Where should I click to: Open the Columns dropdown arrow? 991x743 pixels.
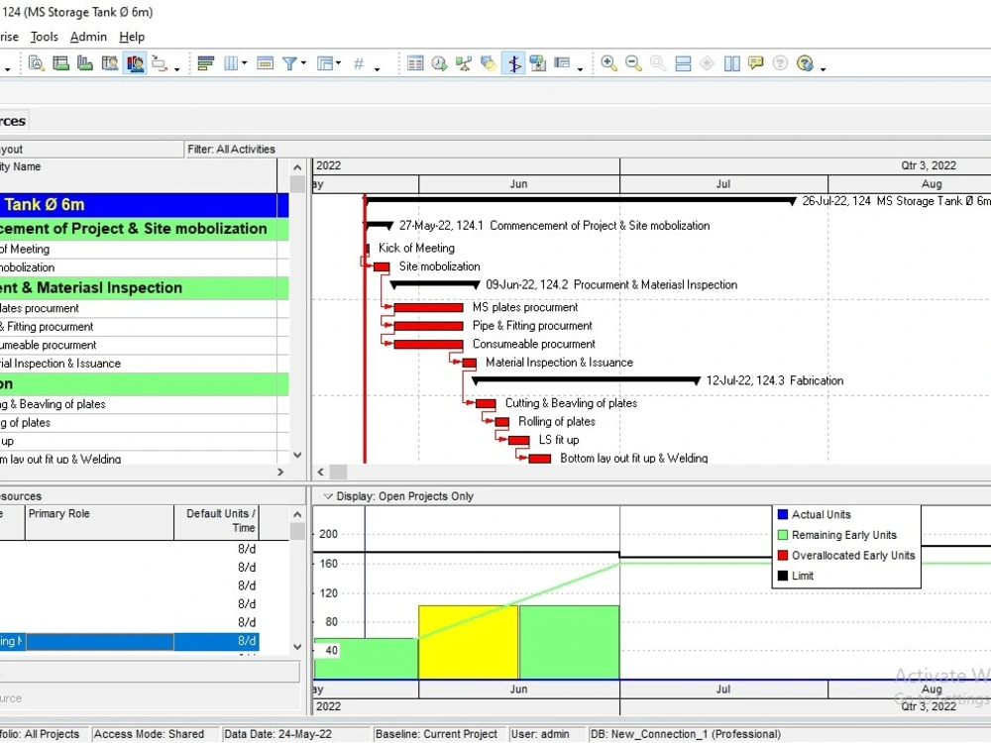(x=244, y=63)
